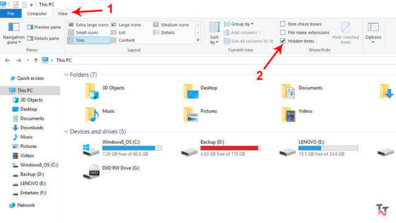Choose the Tiles layout option

[88, 40]
